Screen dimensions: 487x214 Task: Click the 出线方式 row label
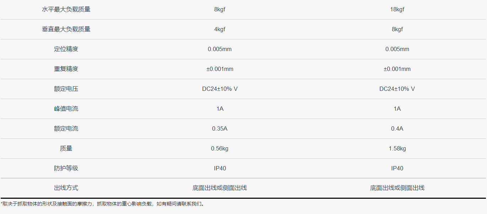(66, 188)
